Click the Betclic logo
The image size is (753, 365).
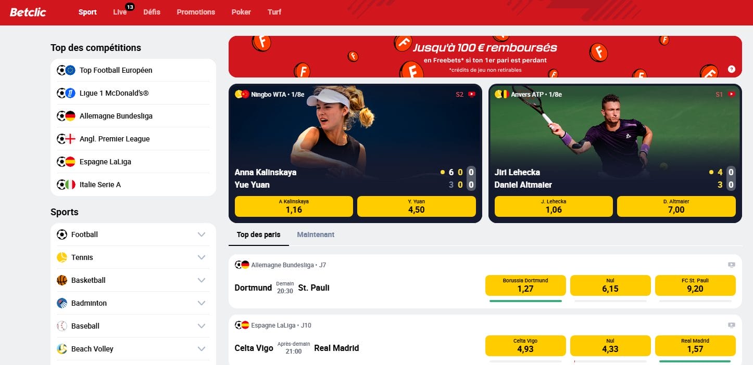coord(28,12)
